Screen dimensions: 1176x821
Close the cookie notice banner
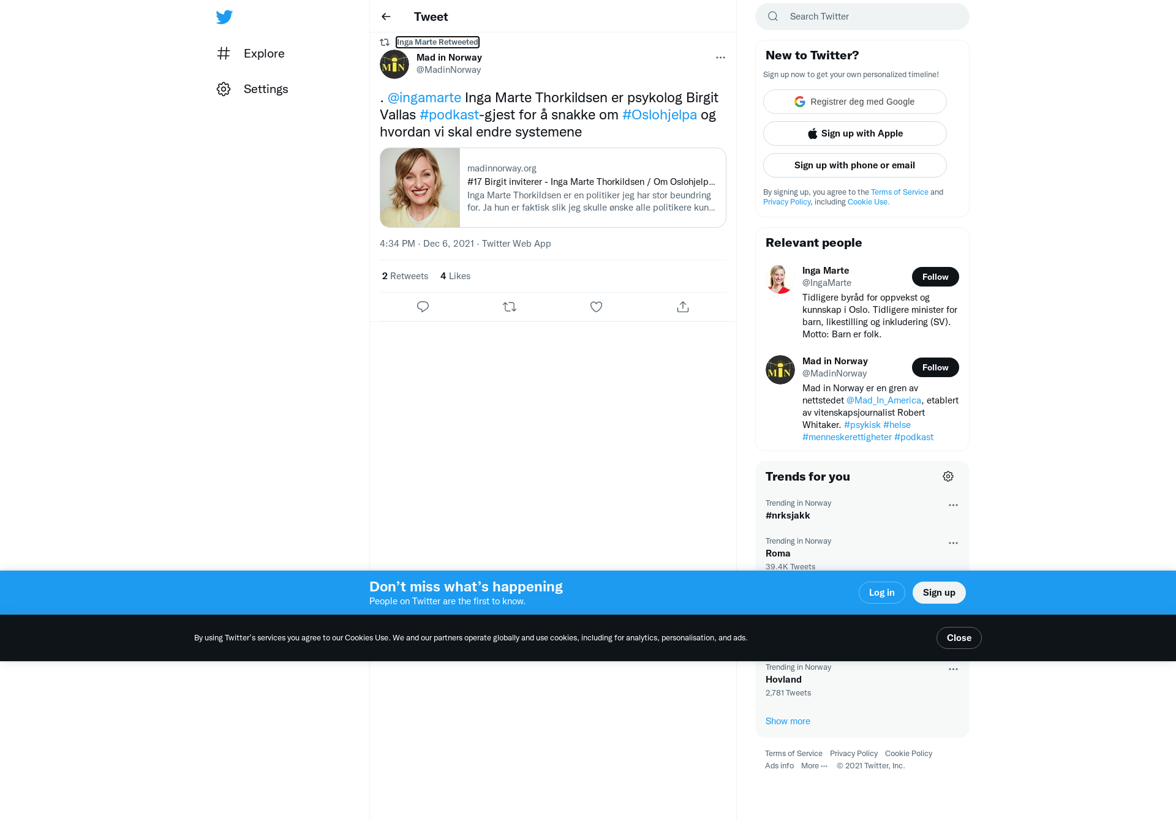[959, 638]
